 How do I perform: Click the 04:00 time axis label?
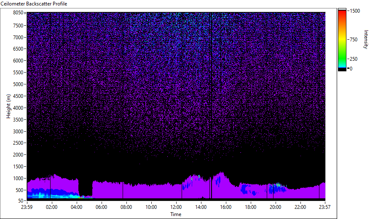[76, 207]
